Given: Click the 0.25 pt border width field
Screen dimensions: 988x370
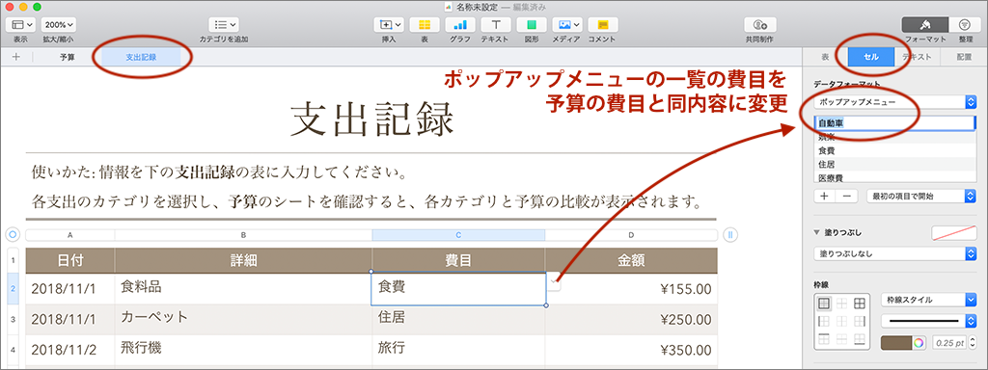Looking at the screenshot, I should click(950, 343).
